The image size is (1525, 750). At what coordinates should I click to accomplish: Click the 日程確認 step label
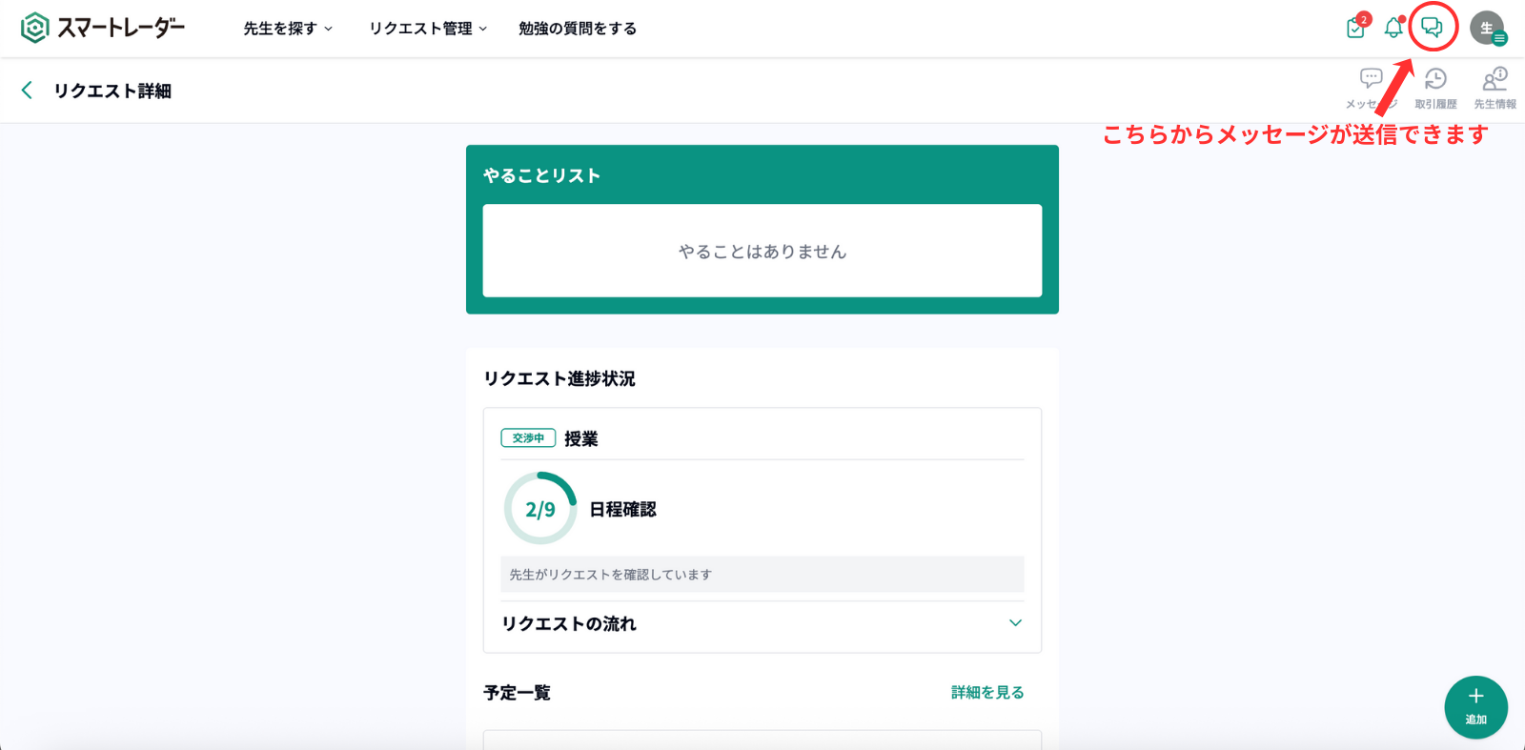coord(622,510)
